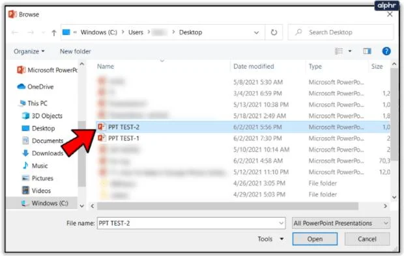Open the All PowerPoint Presentations filter
The image size is (404, 256).
(341, 223)
